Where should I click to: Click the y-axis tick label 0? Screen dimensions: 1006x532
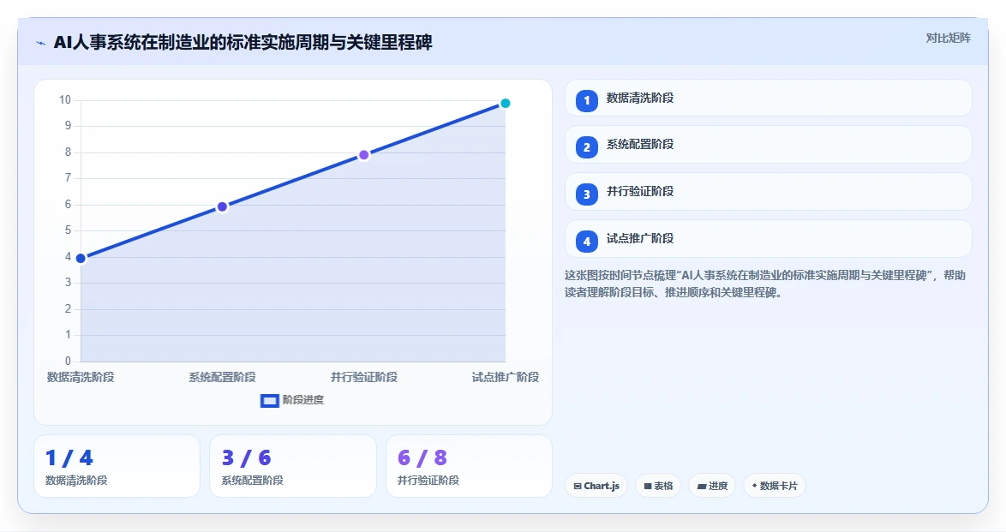click(x=68, y=361)
